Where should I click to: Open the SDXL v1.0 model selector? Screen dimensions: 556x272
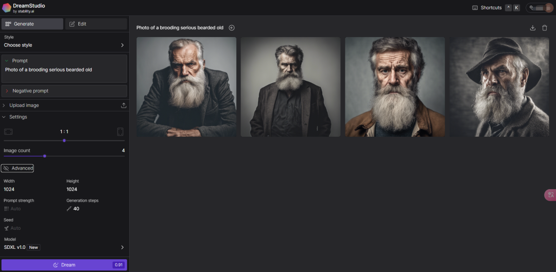[x=64, y=247]
